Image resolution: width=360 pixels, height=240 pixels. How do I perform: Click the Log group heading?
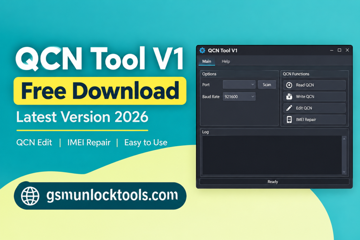click(205, 132)
